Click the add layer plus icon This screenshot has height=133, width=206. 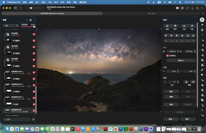tap(27, 20)
